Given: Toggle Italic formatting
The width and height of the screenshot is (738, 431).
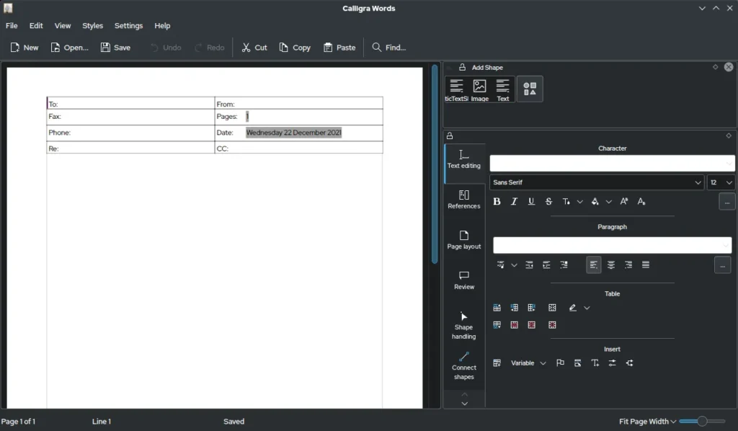Looking at the screenshot, I should point(514,201).
